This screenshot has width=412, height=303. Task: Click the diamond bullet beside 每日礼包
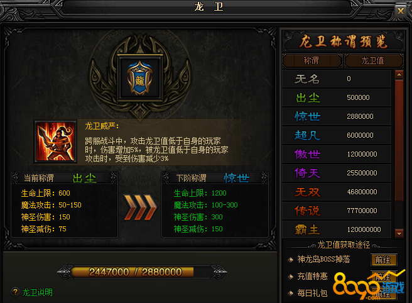click(290, 293)
